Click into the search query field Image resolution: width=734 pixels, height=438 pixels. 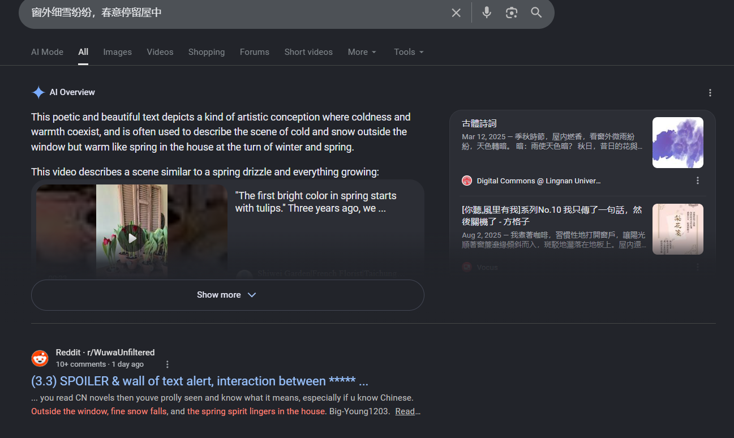point(238,12)
